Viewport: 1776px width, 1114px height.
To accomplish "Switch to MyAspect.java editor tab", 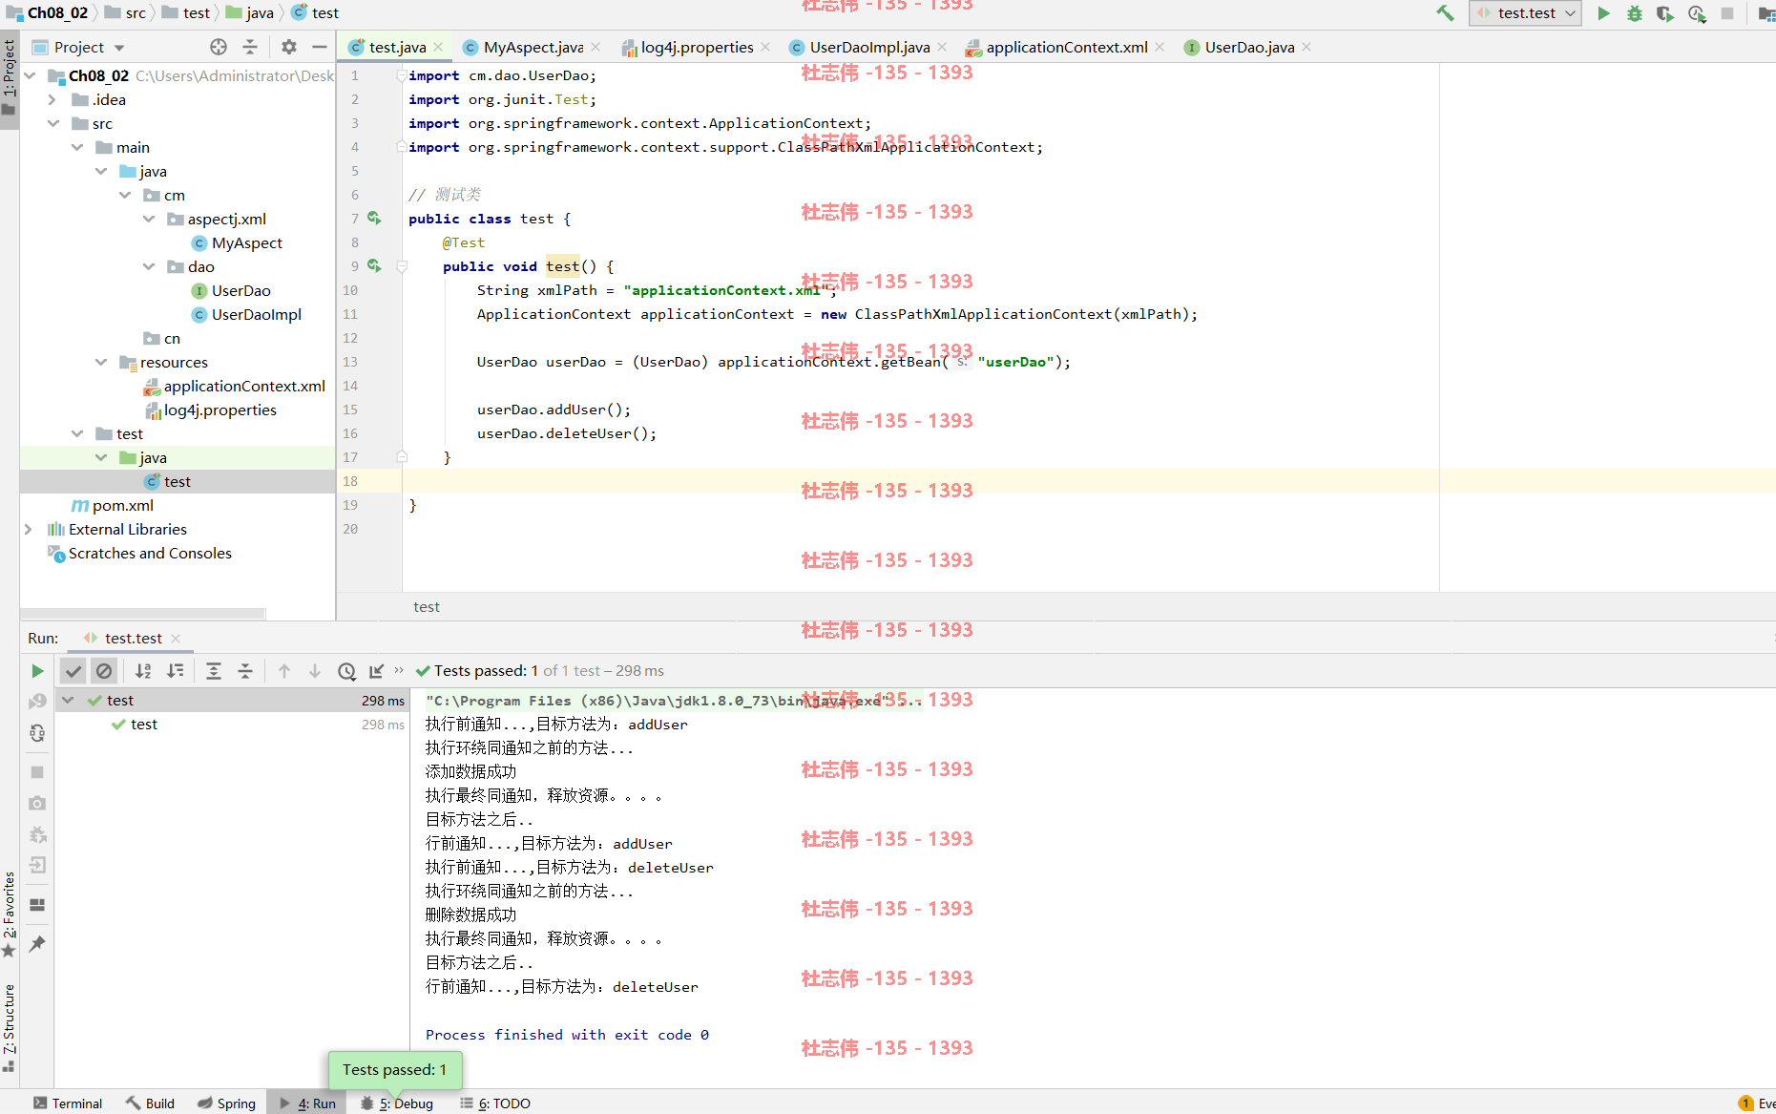I will 533,47.
